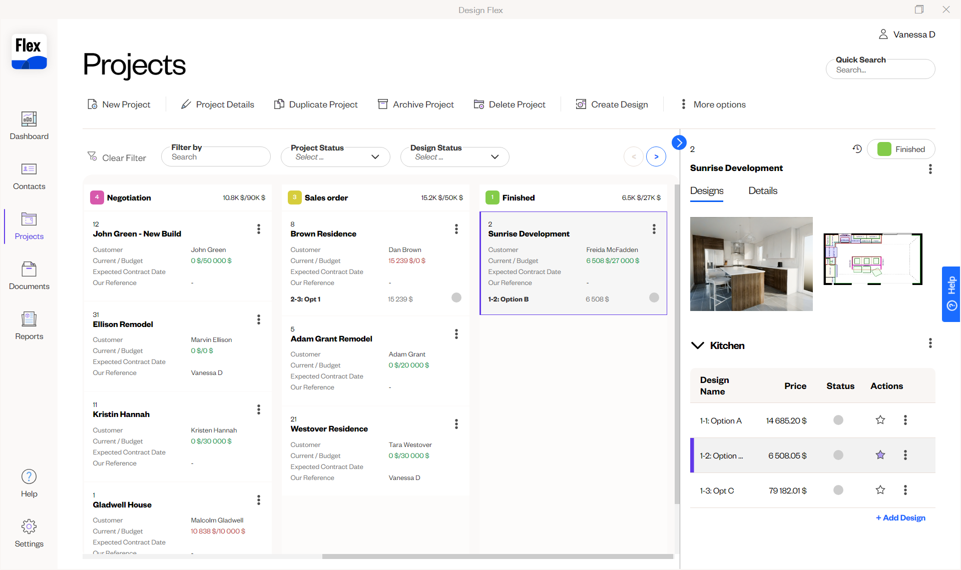Screen dimensions: 961x570
Task: Open options for Ellison Remodel card
Action: coord(259,319)
